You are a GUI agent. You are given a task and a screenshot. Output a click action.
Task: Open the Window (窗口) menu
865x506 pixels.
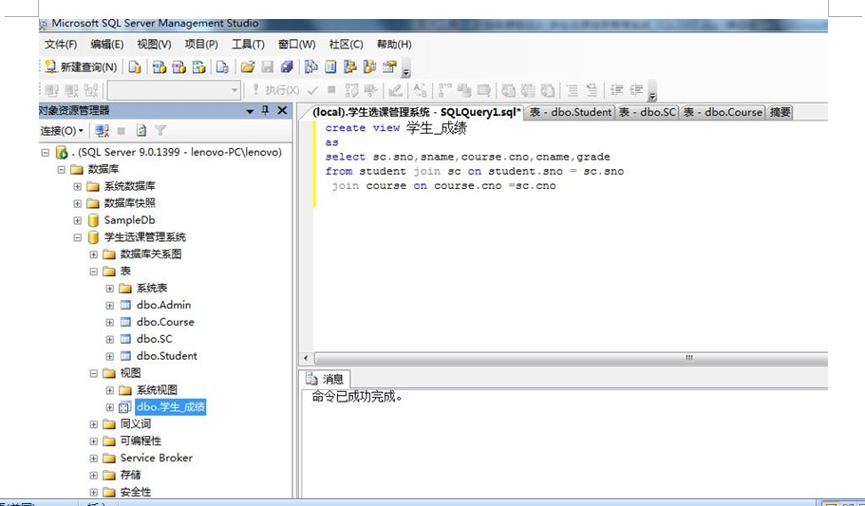297,44
